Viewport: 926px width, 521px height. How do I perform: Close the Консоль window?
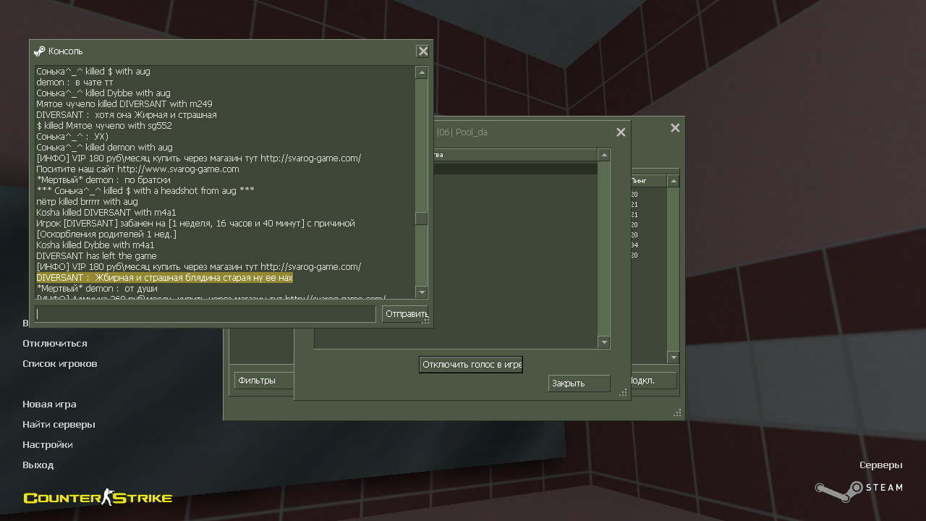pos(423,51)
